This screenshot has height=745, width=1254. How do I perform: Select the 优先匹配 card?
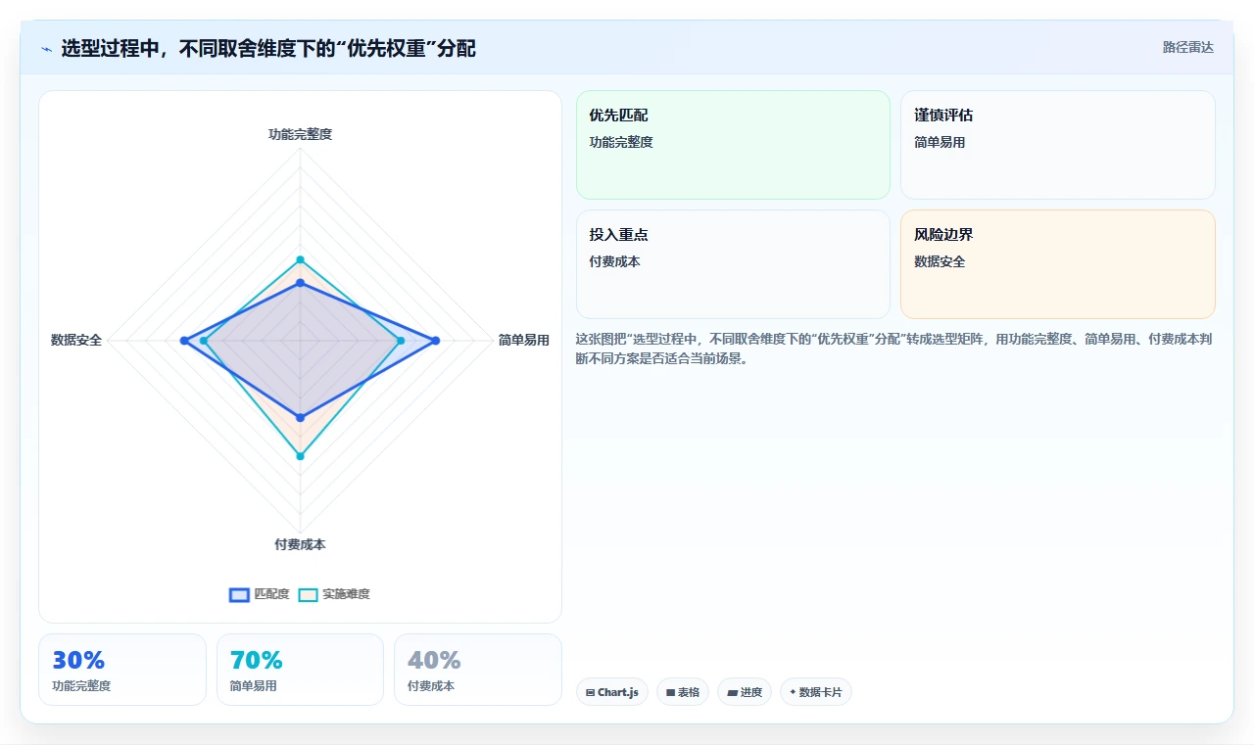click(x=733, y=145)
